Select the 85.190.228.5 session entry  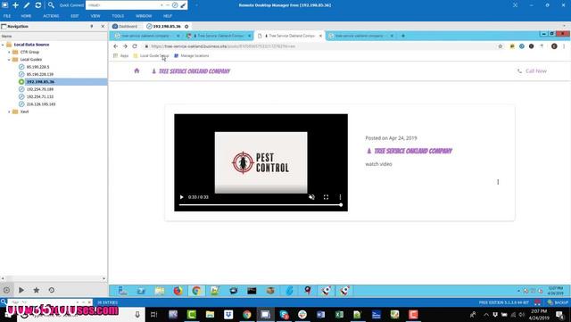37,67
